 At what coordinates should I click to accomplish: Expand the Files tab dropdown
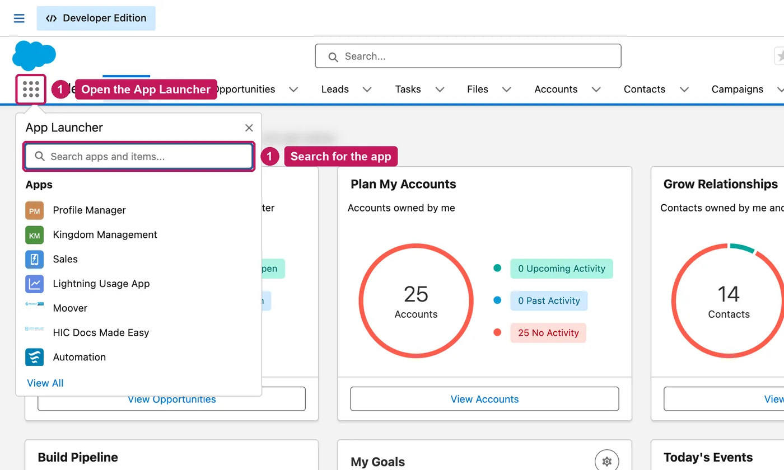pos(507,90)
